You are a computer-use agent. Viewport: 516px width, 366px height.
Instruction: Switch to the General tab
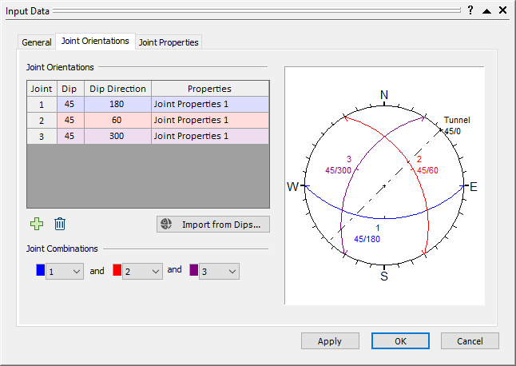[37, 42]
